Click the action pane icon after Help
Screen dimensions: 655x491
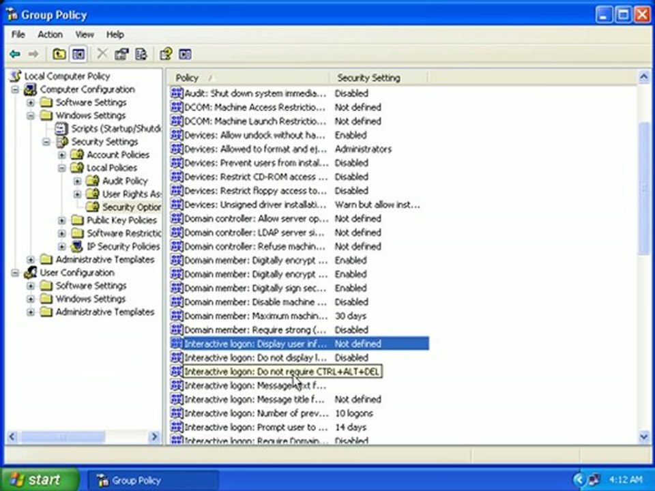point(185,54)
